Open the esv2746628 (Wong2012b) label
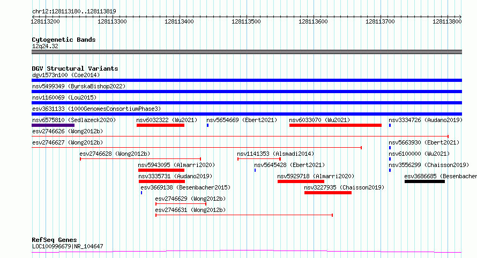Image resolution: width=477 pixels, height=258 pixels. tap(115, 154)
